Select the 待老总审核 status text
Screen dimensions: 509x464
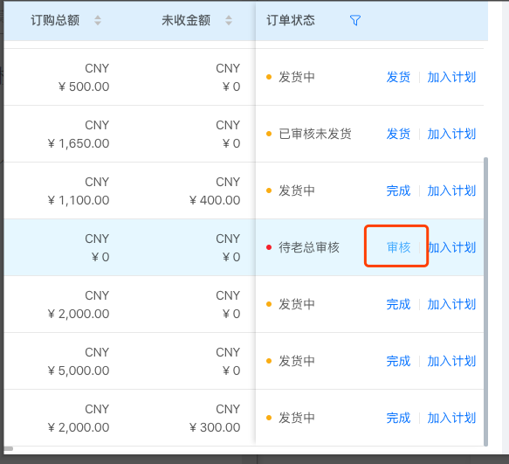click(309, 247)
